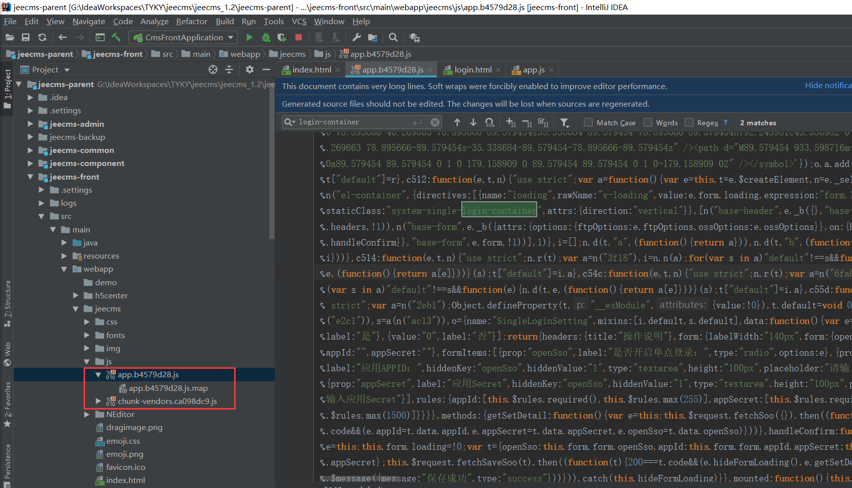Open Search Everywhere magnifier icon in toolbar

[393, 37]
